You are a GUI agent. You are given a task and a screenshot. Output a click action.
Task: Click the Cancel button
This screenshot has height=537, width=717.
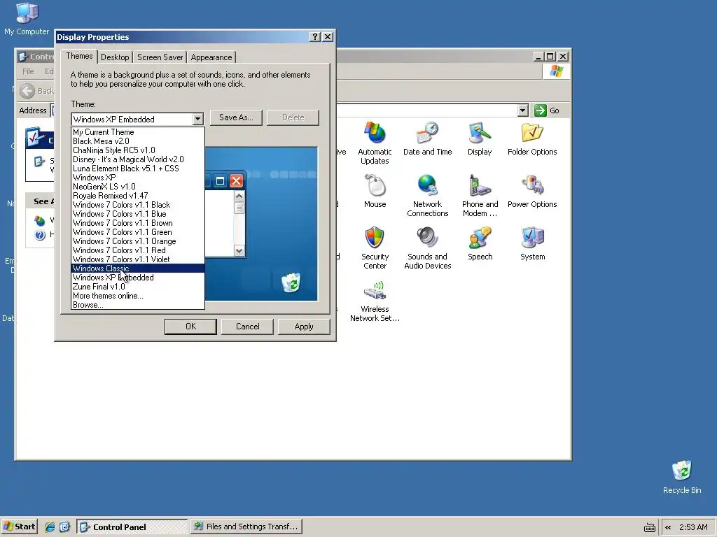[x=247, y=327]
